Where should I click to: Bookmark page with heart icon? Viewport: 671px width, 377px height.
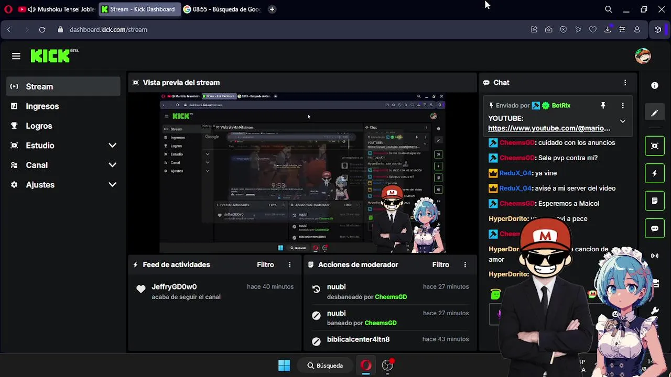tap(593, 30)
